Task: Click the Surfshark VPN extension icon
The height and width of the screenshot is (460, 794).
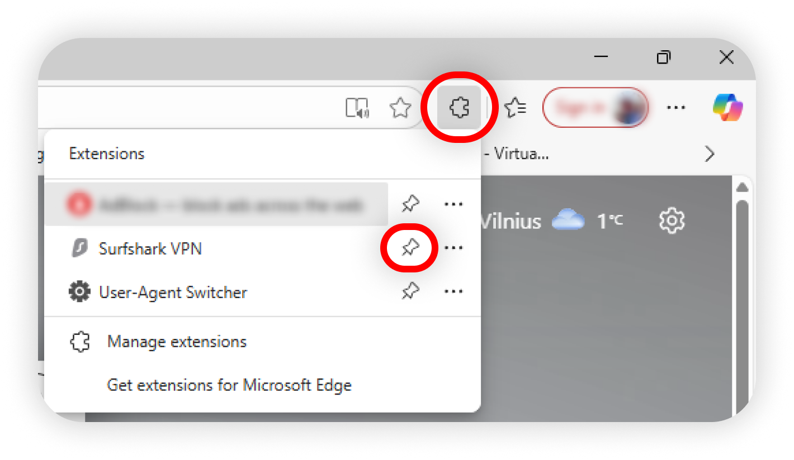Action: [x=80, y=248]
